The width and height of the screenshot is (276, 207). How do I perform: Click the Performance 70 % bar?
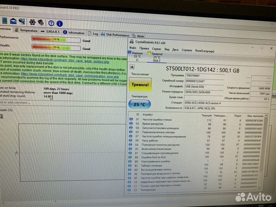click(56, 39)
